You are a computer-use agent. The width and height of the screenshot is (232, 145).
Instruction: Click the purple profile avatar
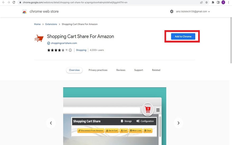pyautogui.click(x=223, y=2)
